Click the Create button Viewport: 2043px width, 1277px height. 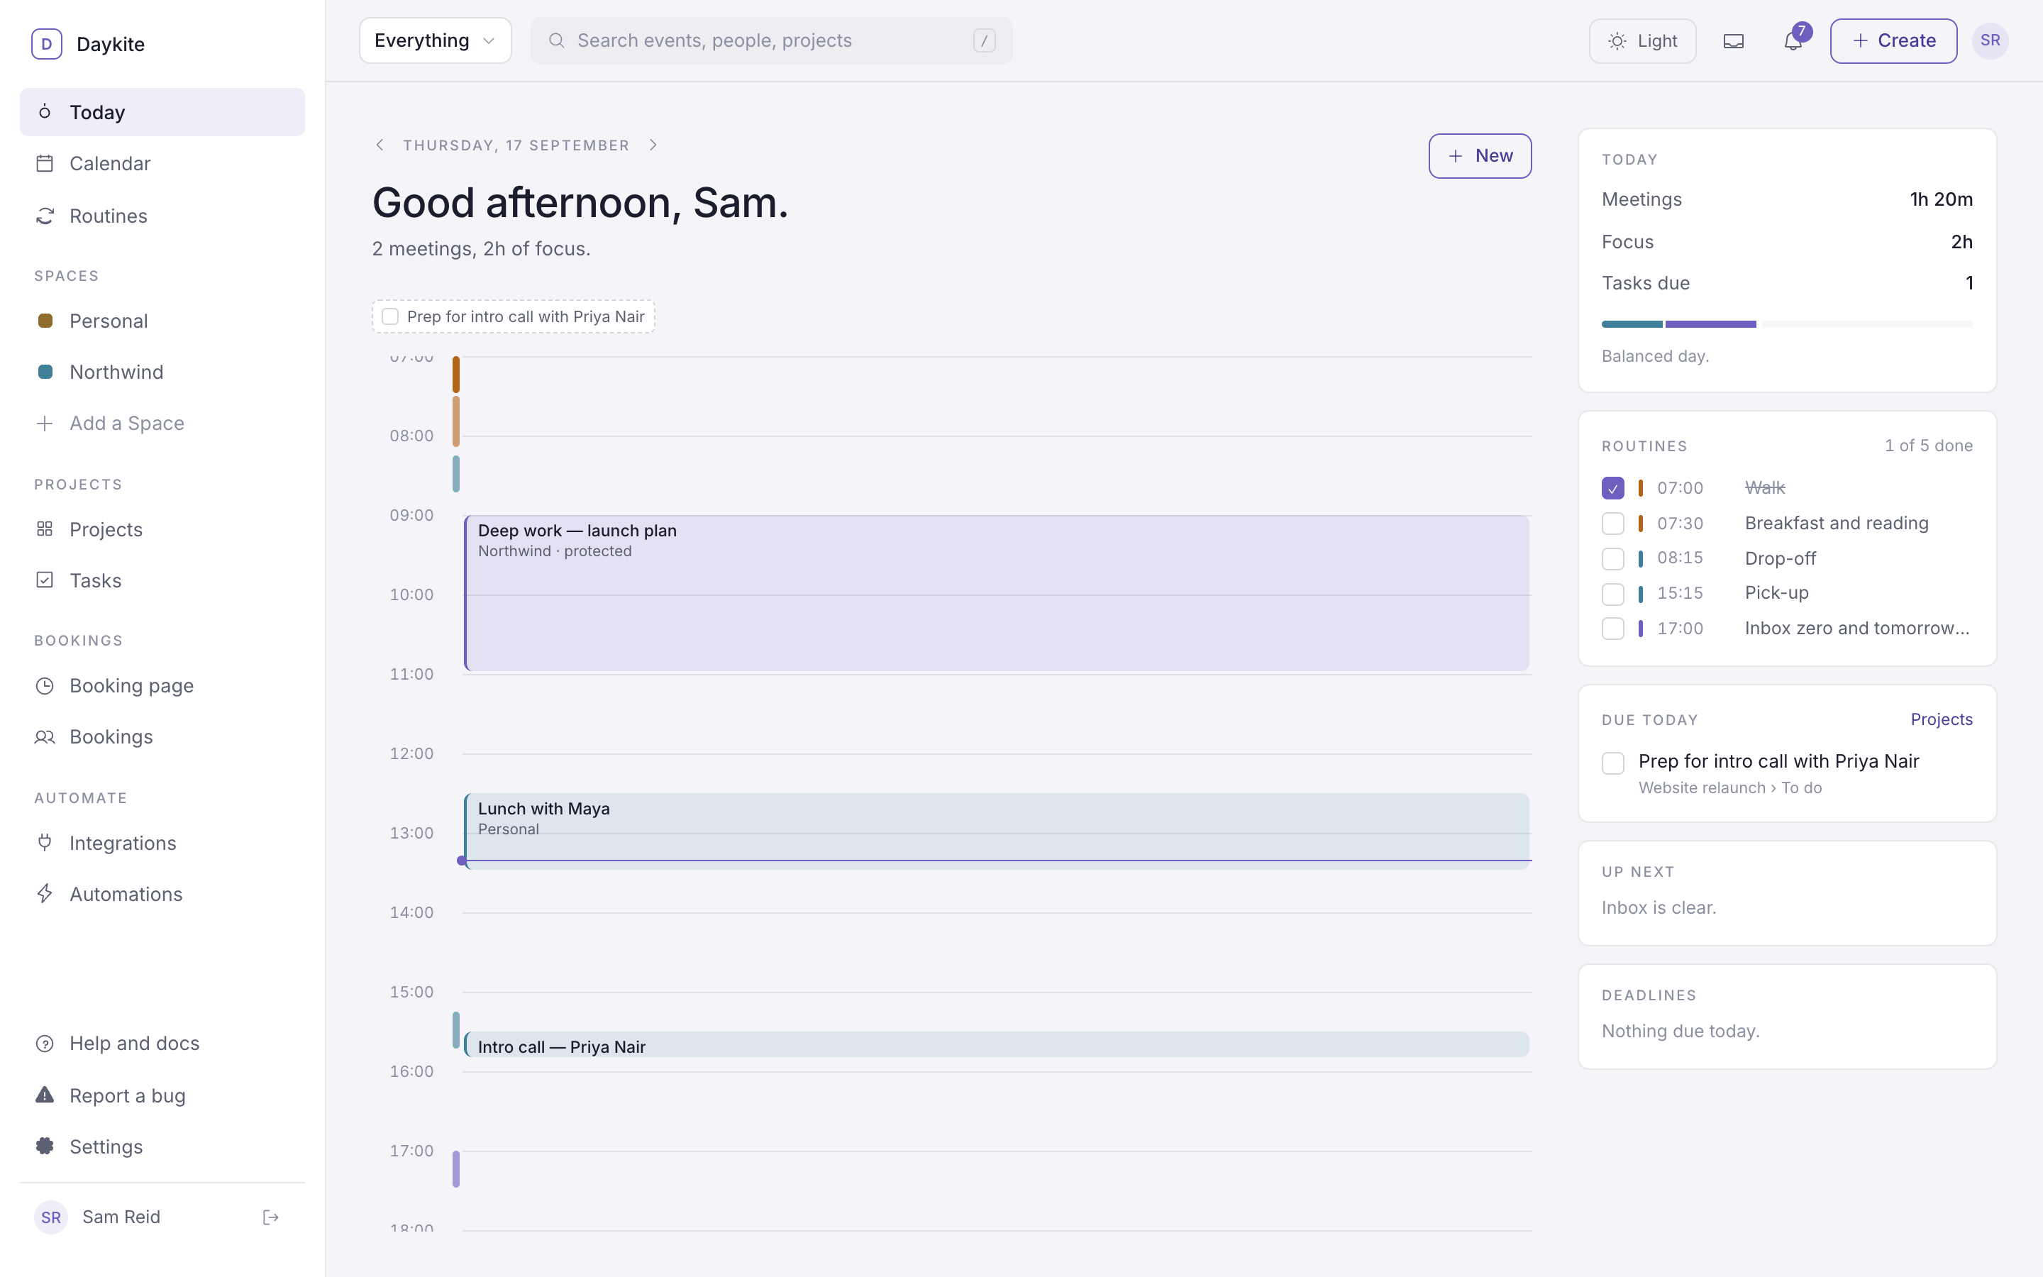1893,40
